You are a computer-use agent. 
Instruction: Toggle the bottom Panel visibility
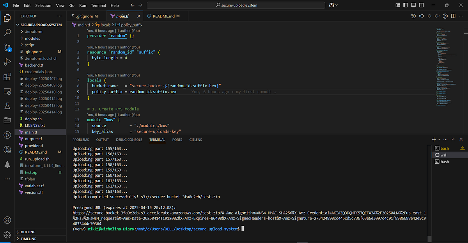point(413,5)
